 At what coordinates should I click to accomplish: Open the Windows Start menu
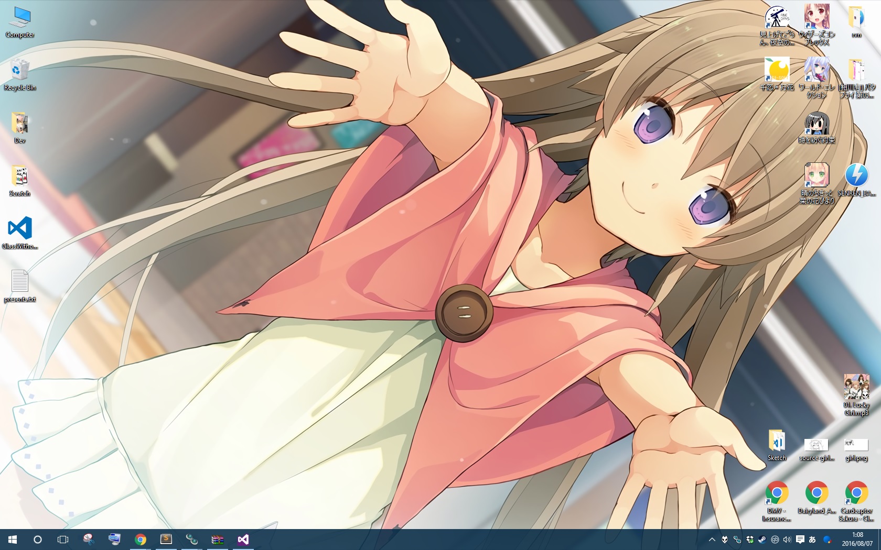click(x=13, y=540)
